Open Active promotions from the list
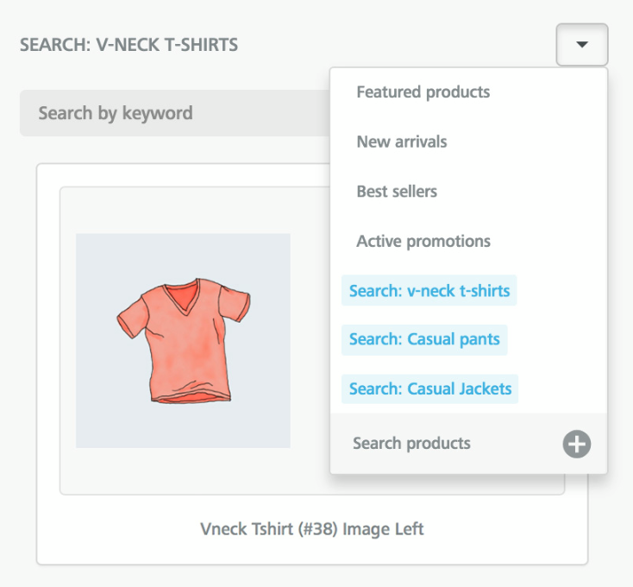This screenshot has width=633, height=587. coord(423,241)
